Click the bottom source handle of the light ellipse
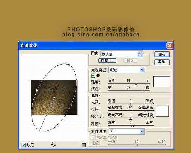191x153 pixels. click(x=39, y=131)
